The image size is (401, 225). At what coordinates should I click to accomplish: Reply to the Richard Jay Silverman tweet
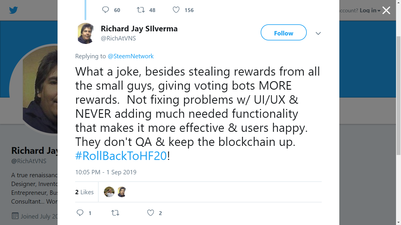[x=80, y=213]
